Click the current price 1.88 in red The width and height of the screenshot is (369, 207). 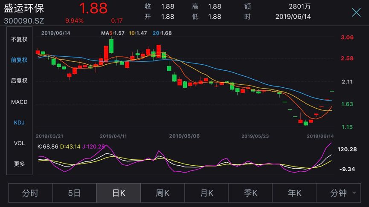[93, 8]
